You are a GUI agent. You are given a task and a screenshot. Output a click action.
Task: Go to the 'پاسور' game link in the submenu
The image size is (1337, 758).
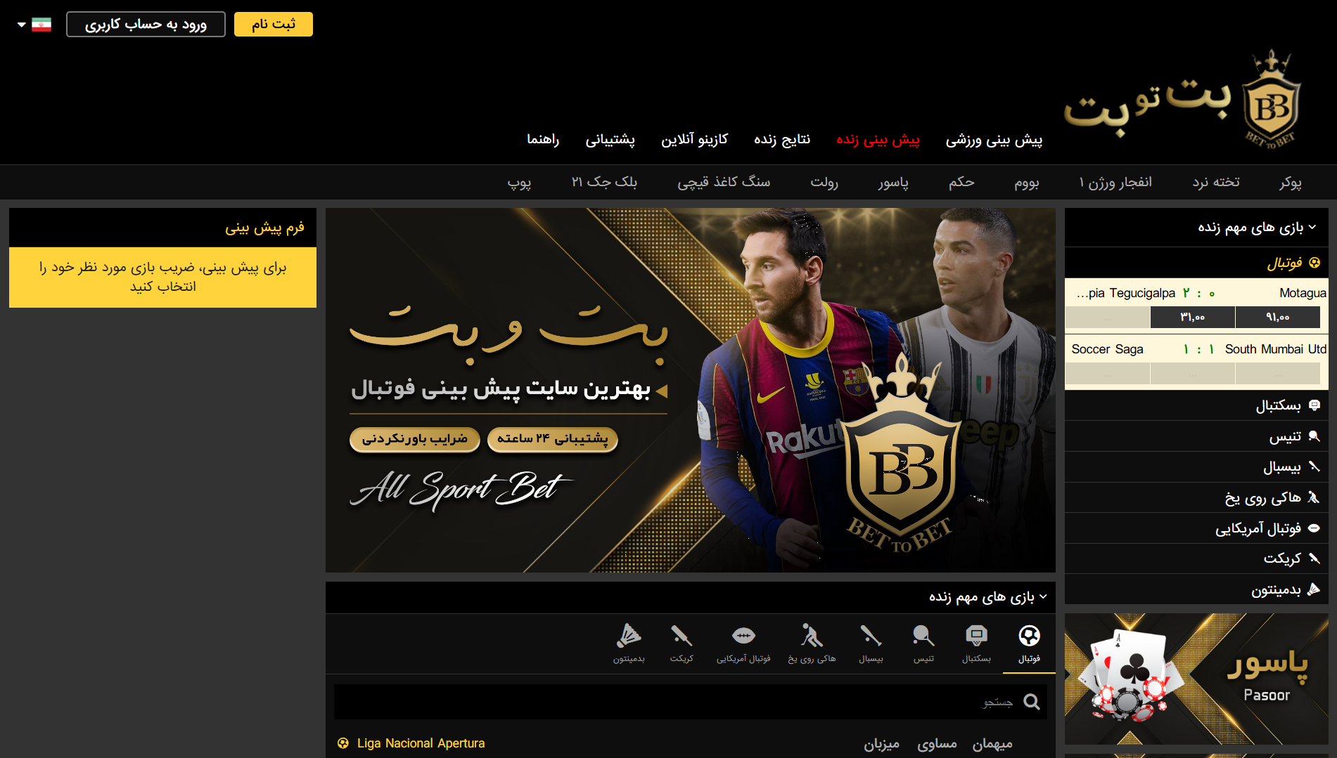click(x=893, y=183)
